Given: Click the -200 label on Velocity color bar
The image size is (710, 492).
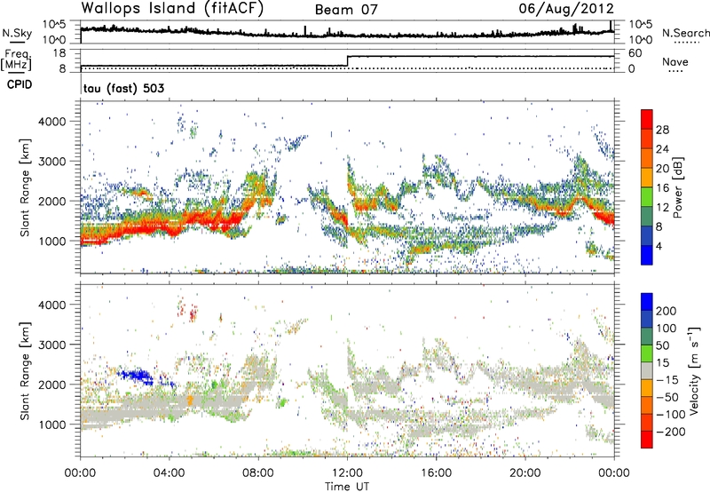Looking at the screenshot, I should (x=671, y=432).
